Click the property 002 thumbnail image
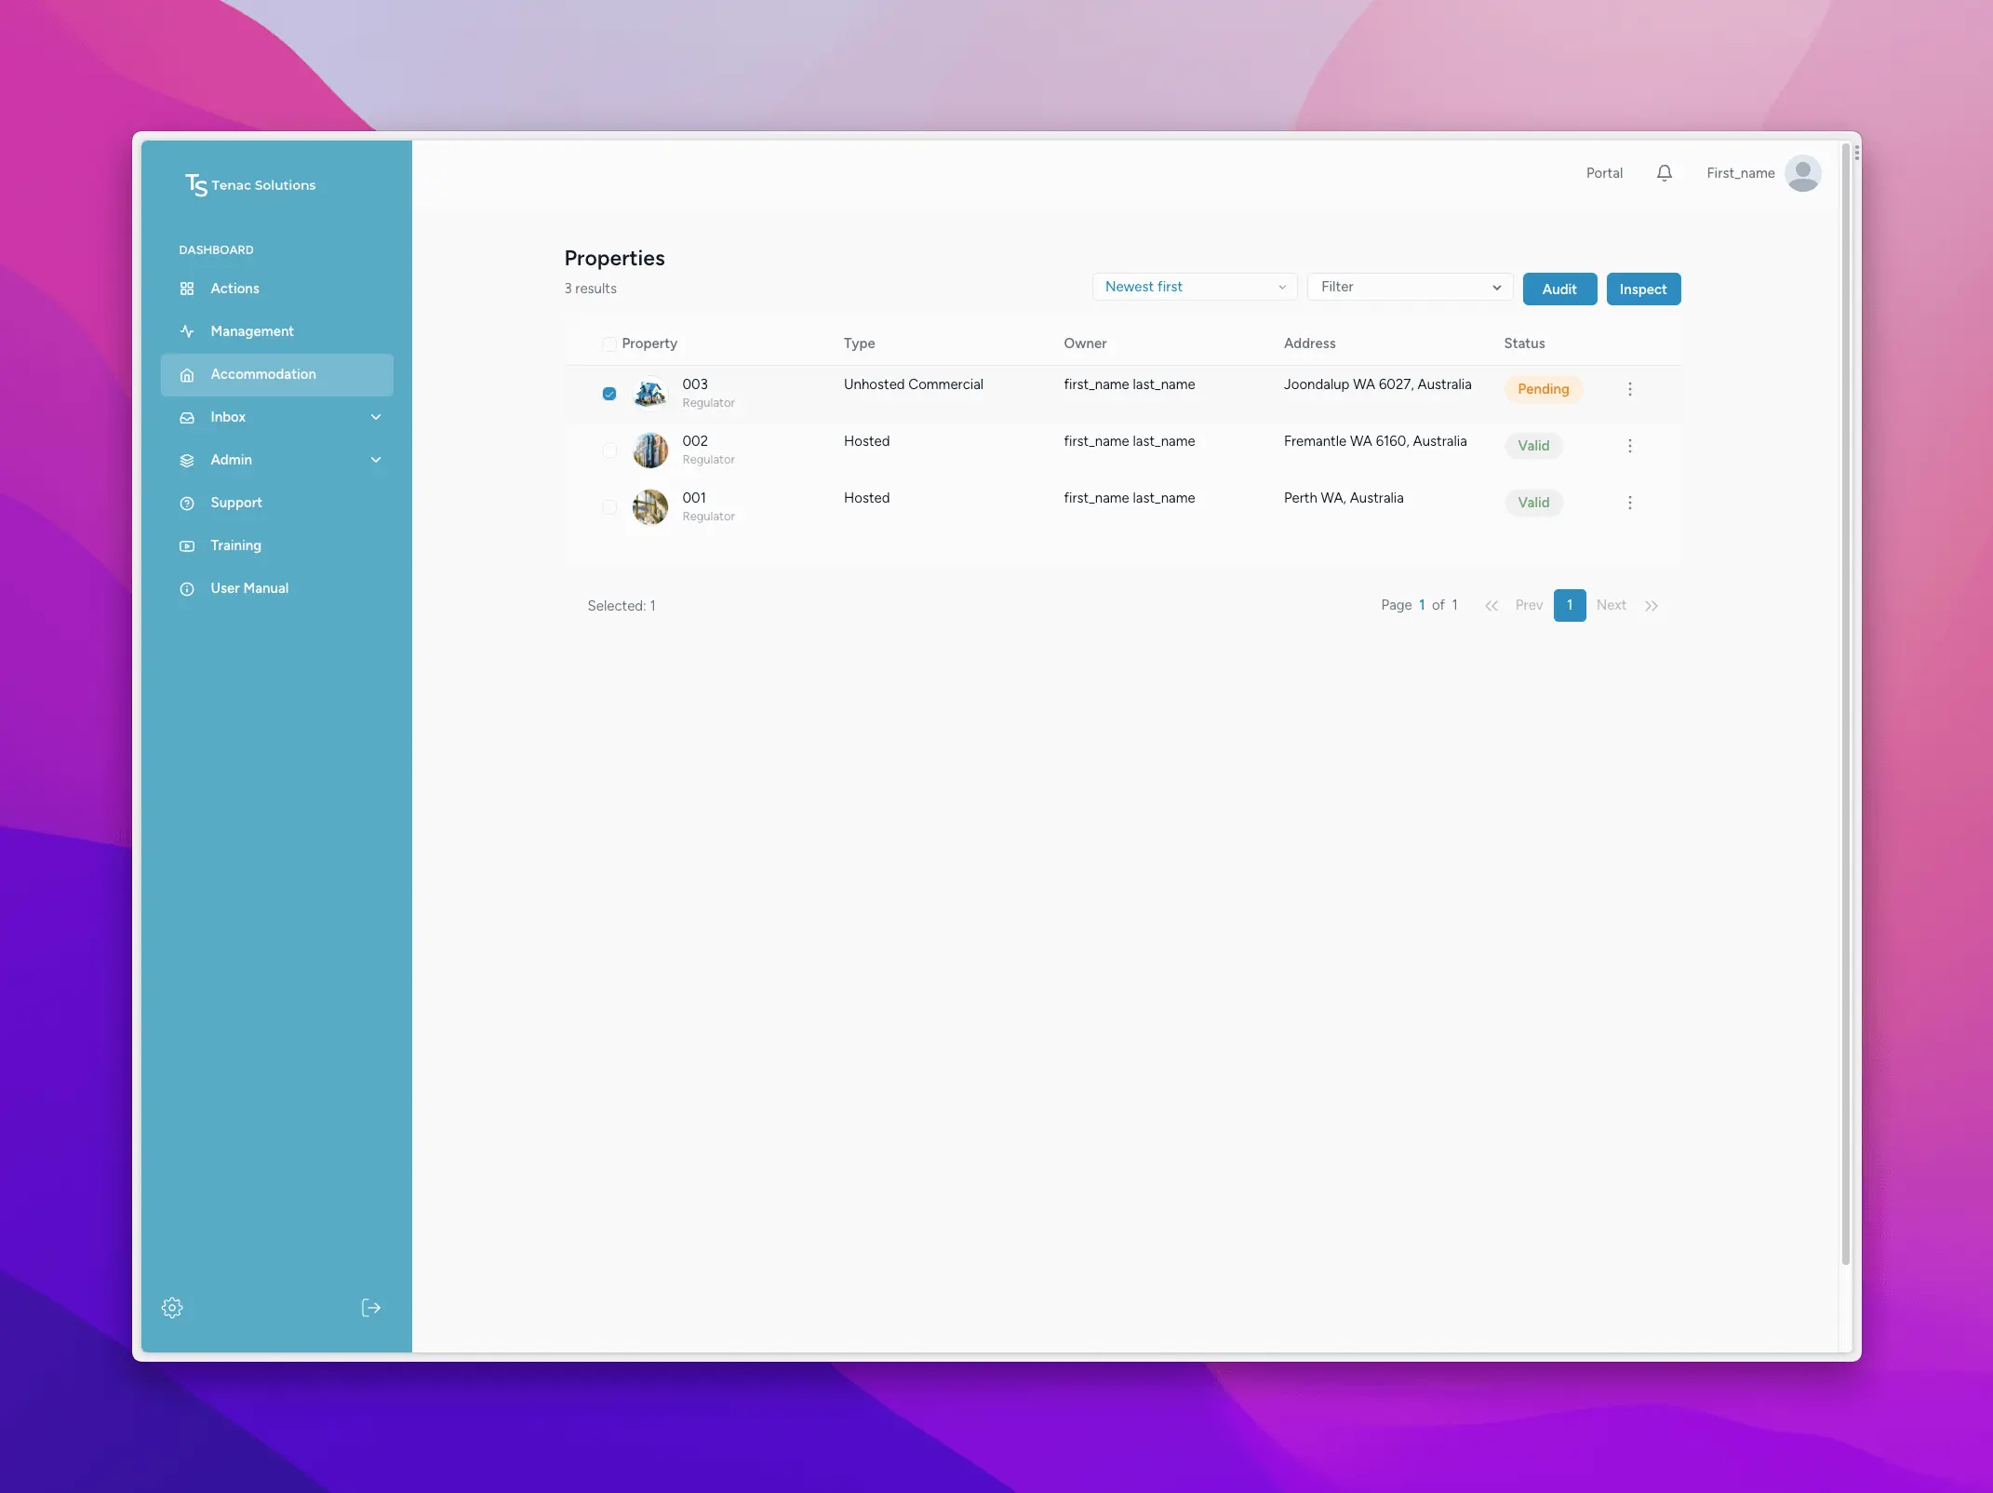 tap(650, 451)
